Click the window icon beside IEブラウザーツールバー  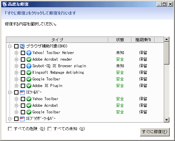coord(22,119)
